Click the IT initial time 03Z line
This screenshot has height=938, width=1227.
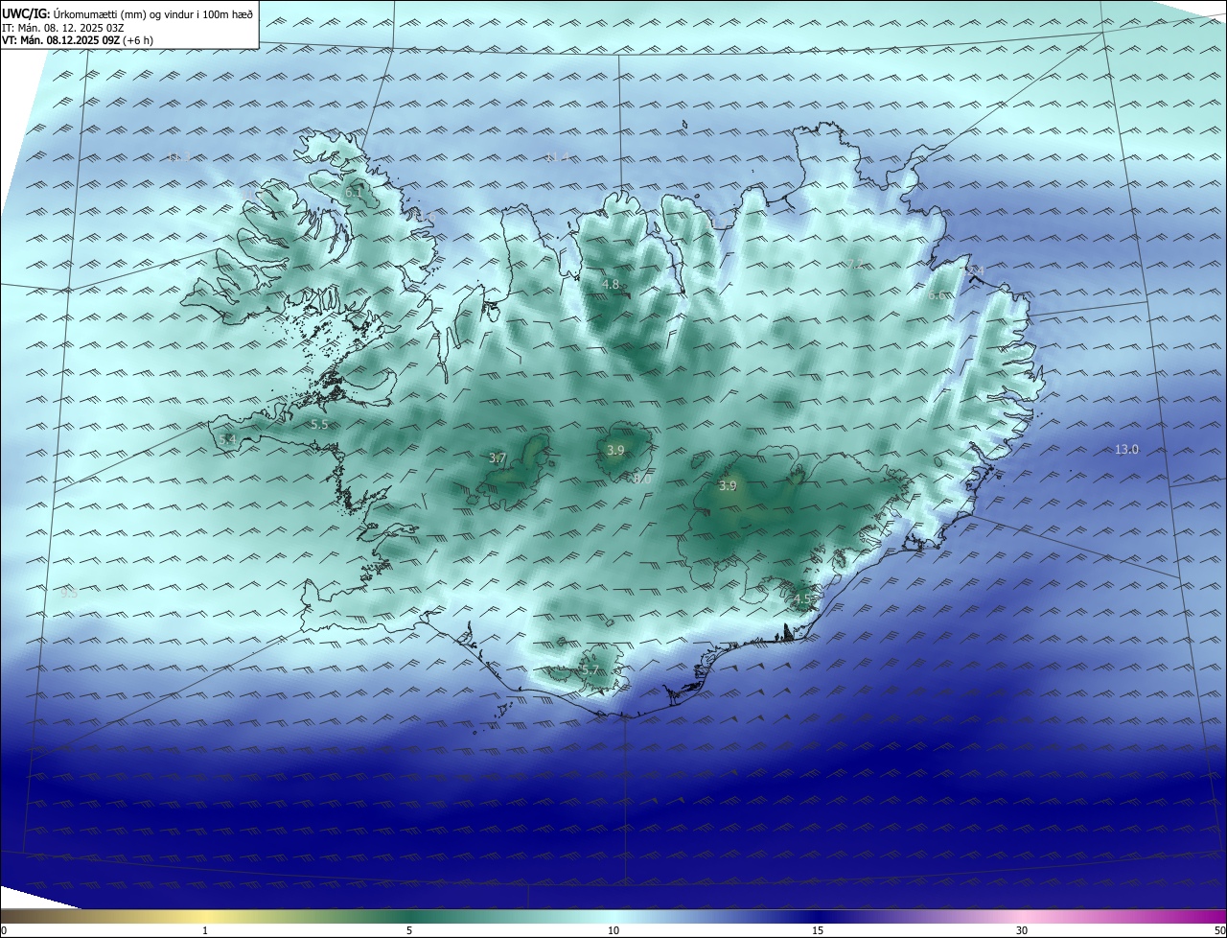[63, 28]
